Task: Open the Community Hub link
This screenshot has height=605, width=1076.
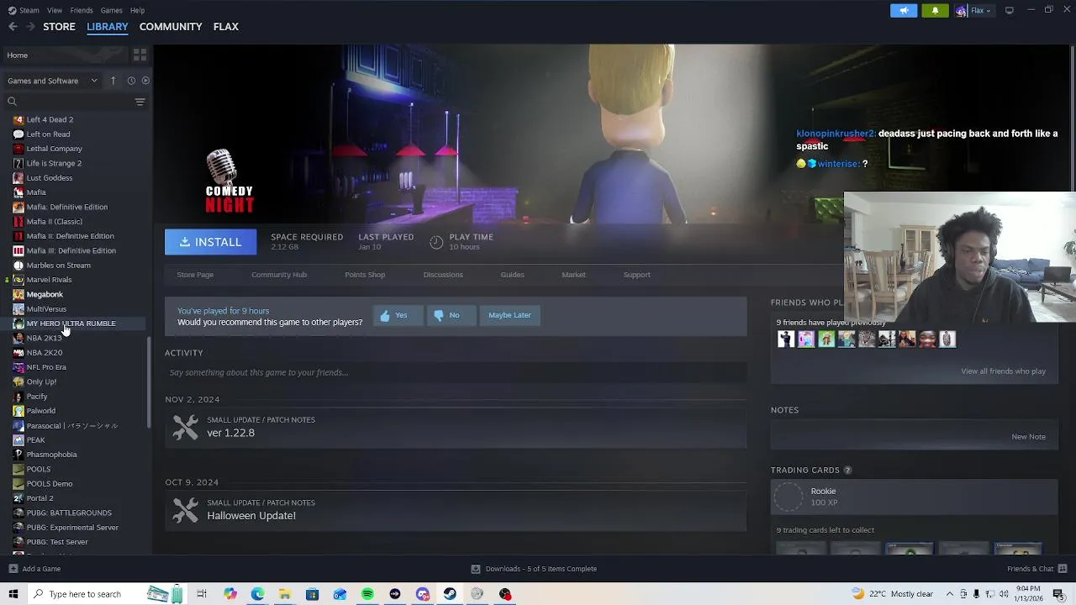Action: [279, 275]
